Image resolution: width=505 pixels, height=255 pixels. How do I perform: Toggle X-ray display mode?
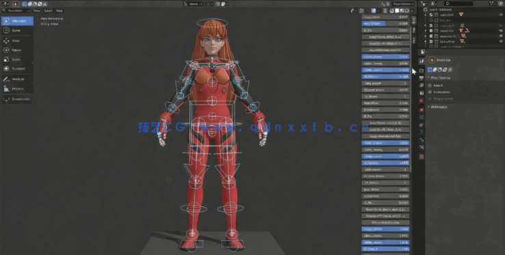385,11
